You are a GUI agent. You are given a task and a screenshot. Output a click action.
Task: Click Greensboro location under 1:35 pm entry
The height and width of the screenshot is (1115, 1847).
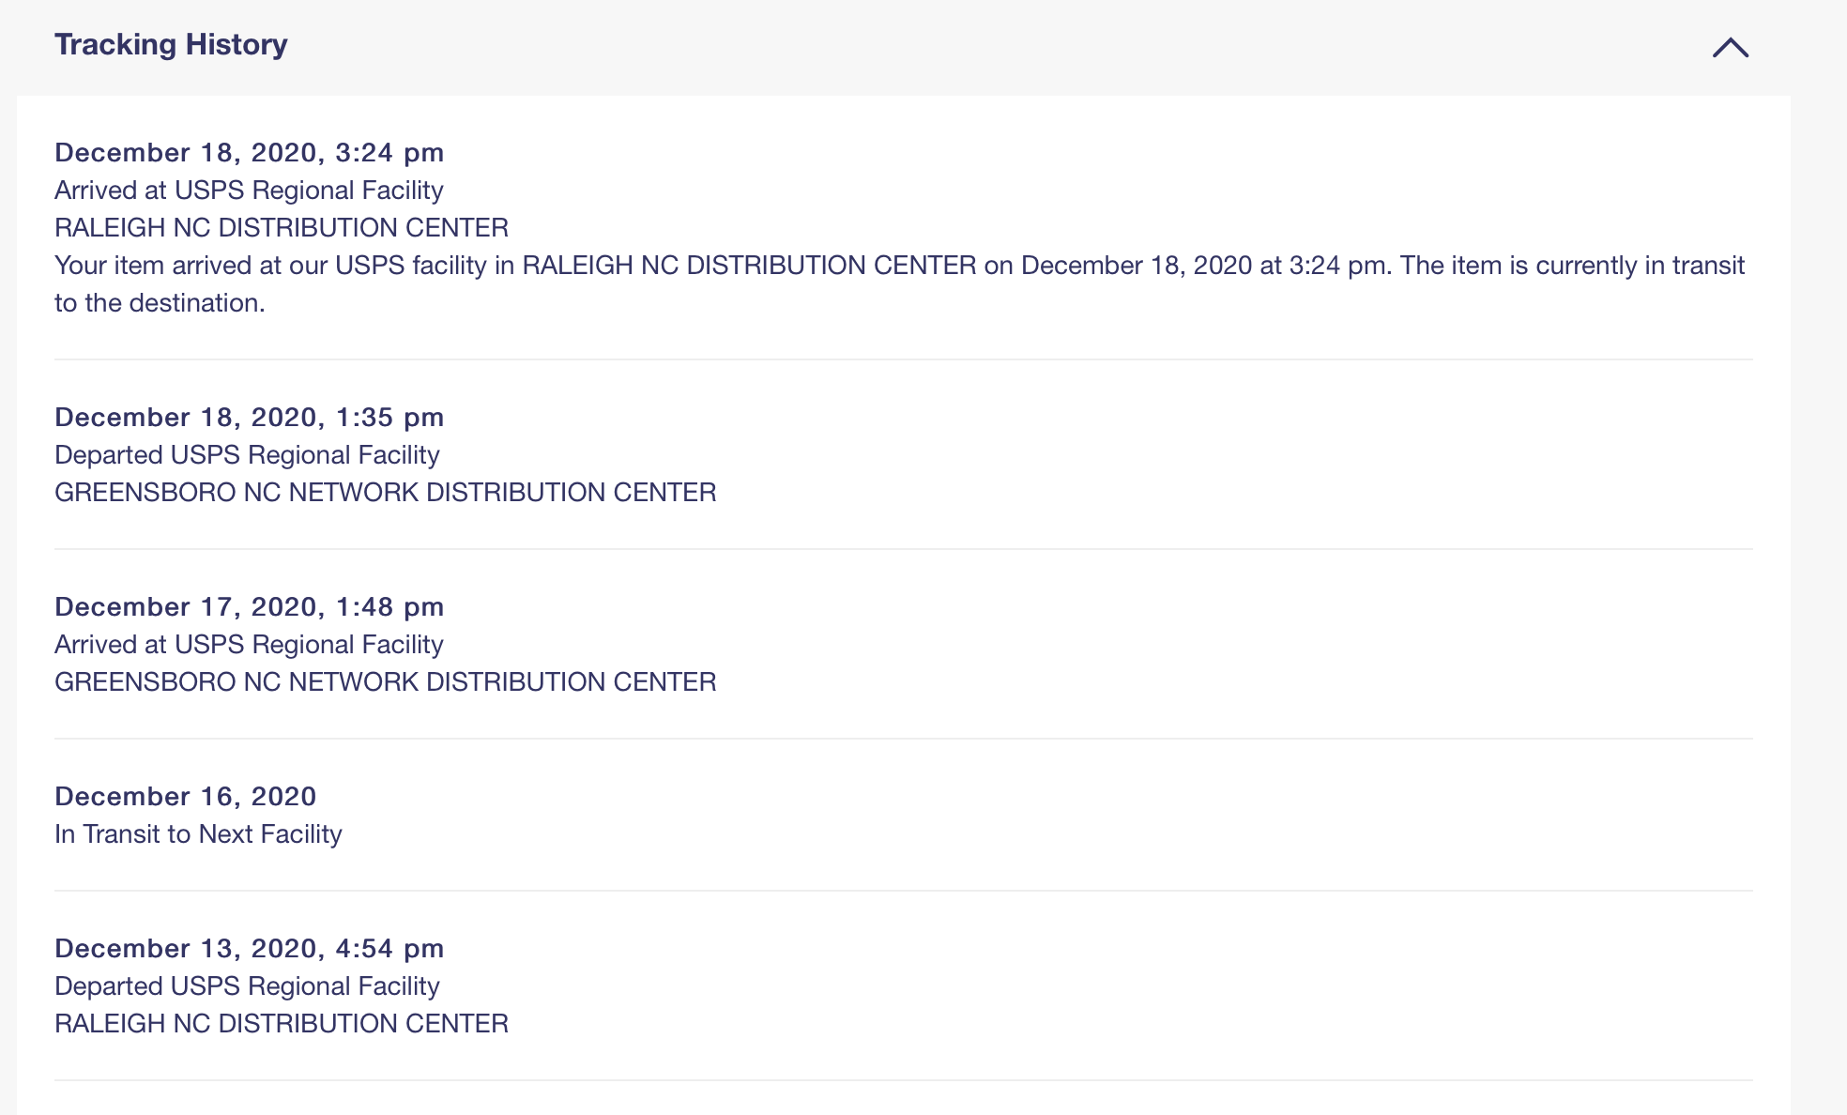click(385, 493)
